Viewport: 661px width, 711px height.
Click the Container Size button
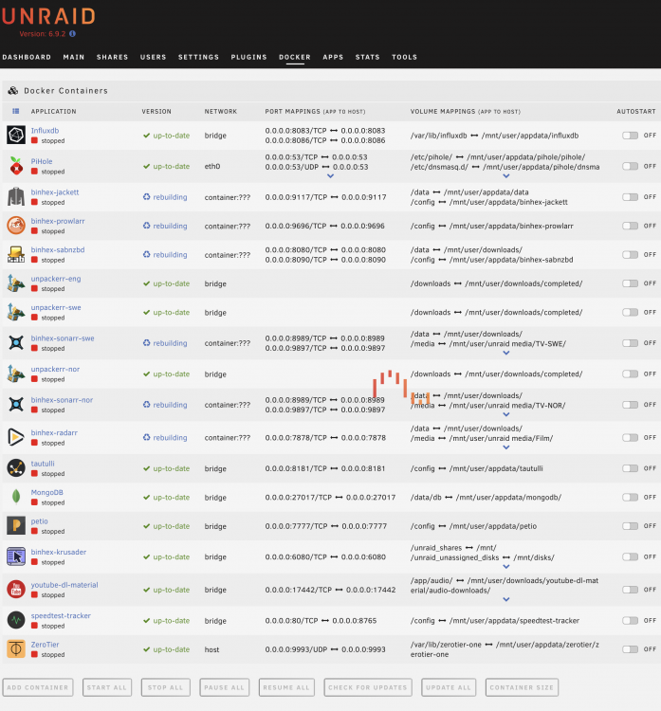522,687
